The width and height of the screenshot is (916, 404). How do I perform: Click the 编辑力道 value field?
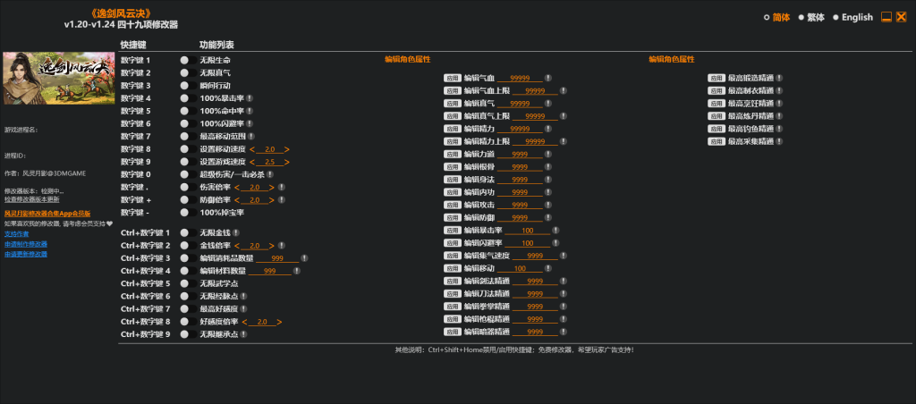pyautogui.click(x=519, y=155)
